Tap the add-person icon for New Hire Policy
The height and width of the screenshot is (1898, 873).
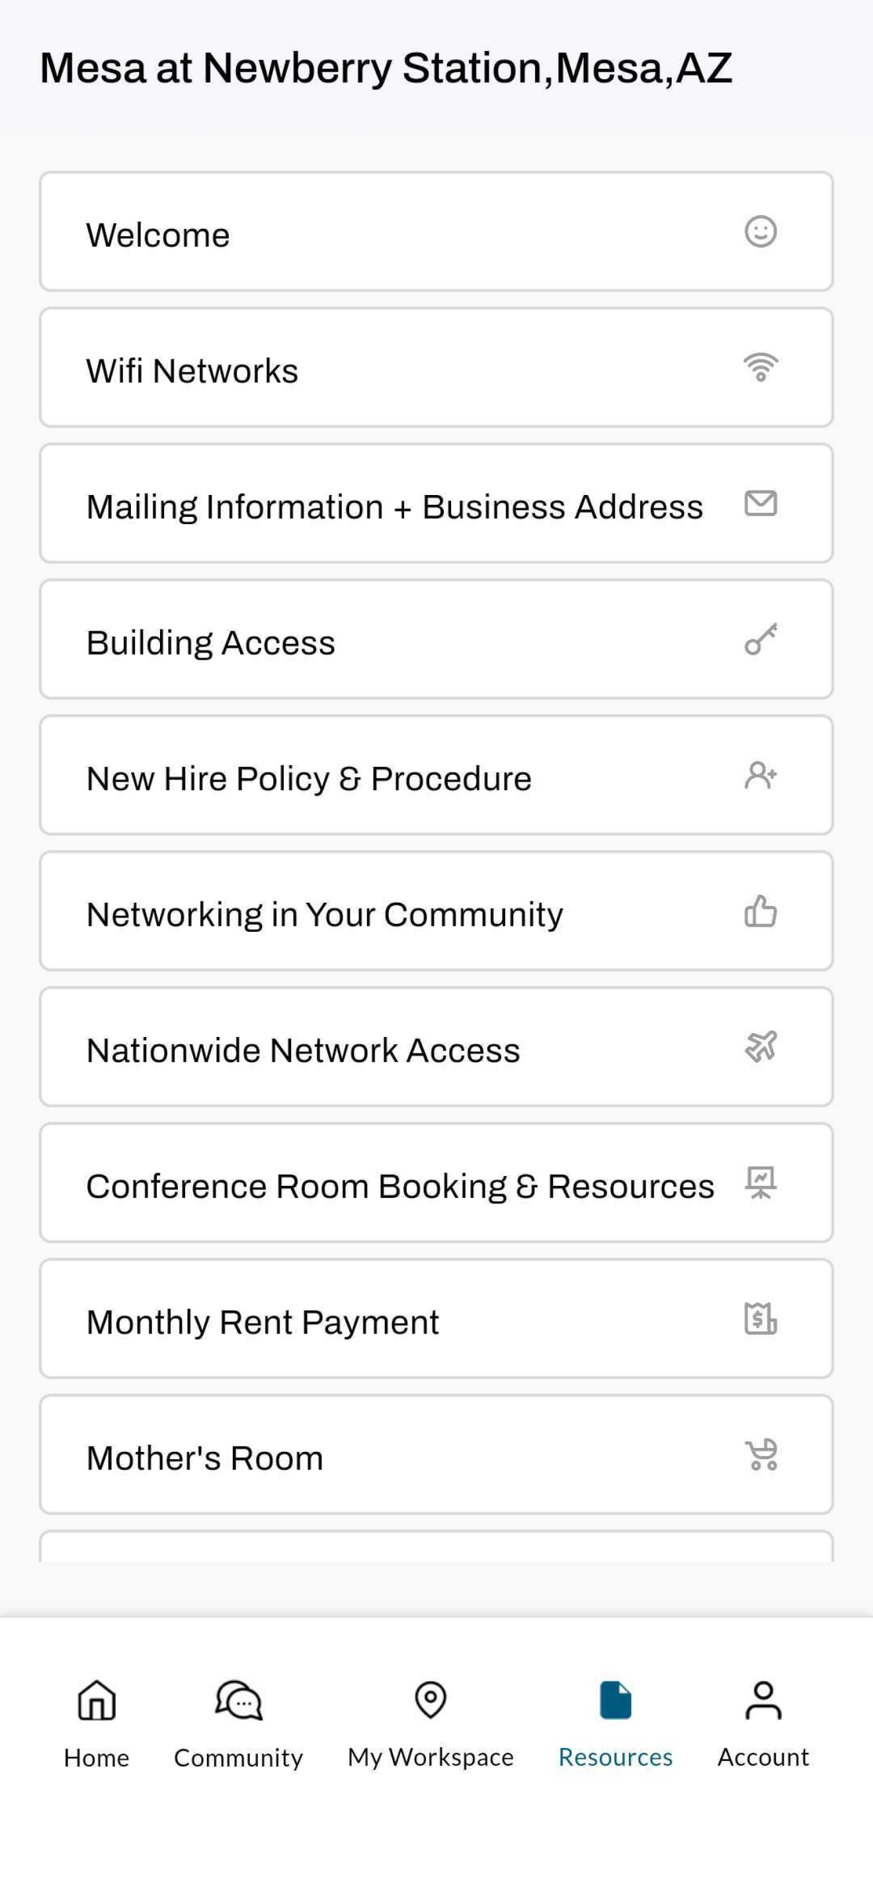click(x=761, y=775)
